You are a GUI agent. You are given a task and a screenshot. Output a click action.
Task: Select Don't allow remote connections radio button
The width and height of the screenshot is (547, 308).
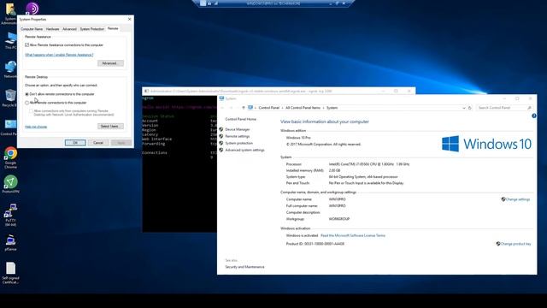click(x=26, y=94)
